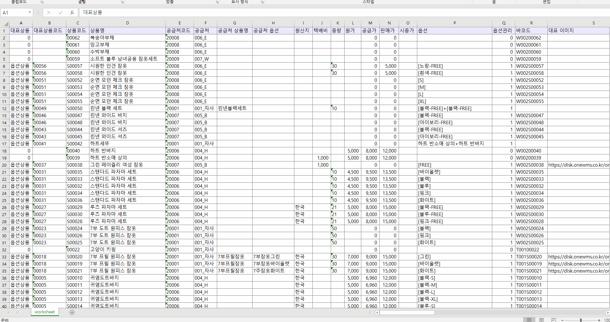Screen dimensions: 610x322
Task: Click the next sheet navigation arrow
Action: tap(17, 312)
